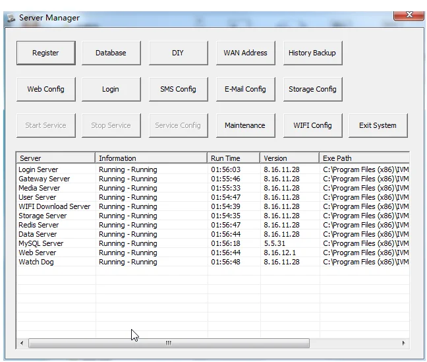The width and height of the screenshot is (427, 362).
Task: Click Gateway Server run time 01:55:46
Action: 226,179
